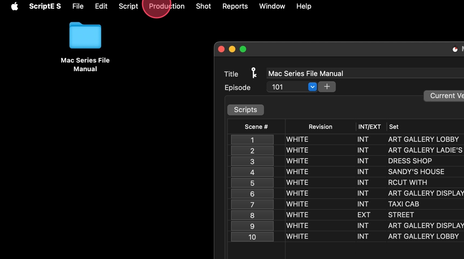
Task: Open scene 10 button
Action: [x=252, y=237]
